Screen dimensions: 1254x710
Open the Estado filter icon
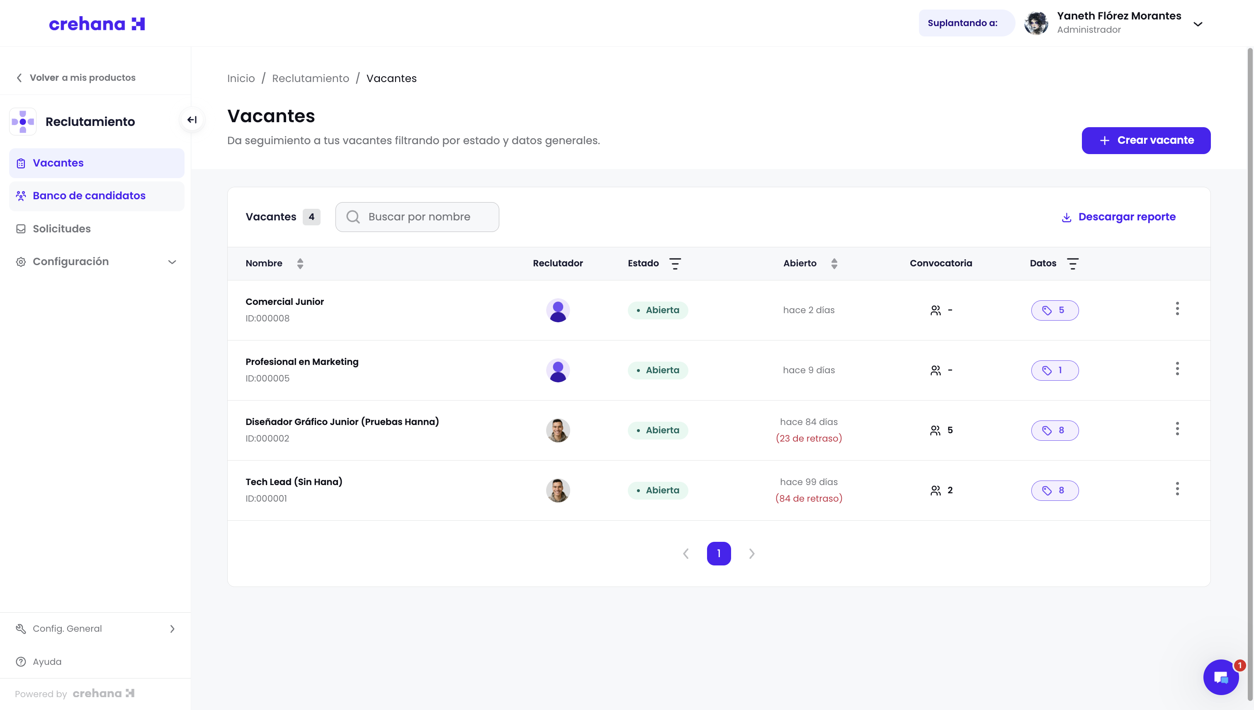[x=675, y=263]
